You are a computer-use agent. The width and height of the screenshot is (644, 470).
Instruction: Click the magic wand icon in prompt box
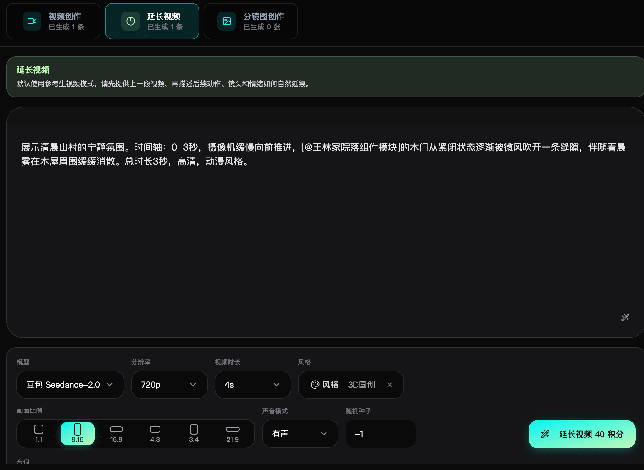625,317
